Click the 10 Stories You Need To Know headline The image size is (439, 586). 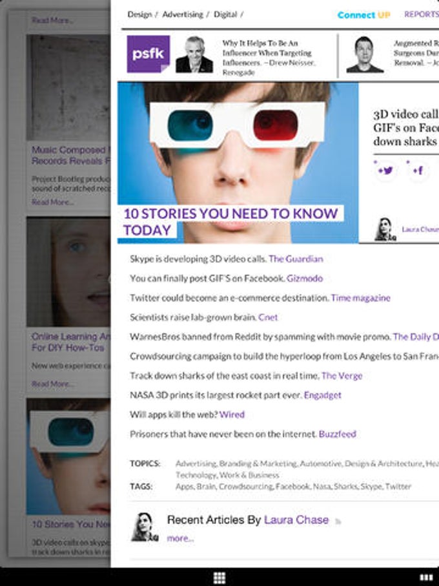[x=230, y=222]
